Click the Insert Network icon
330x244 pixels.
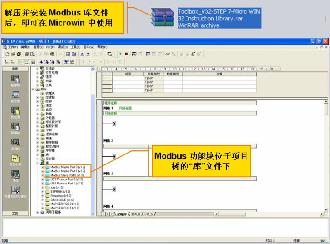pos(7,62)
